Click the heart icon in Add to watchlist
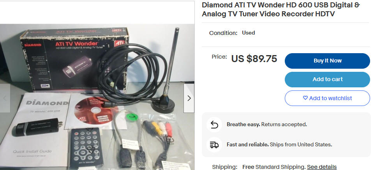This screenshot has width=374, height=170. (305, 98)
